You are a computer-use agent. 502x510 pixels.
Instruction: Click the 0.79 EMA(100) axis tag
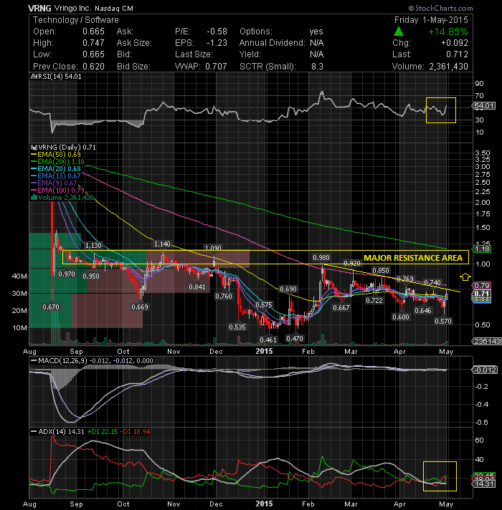tap(482, 285)
